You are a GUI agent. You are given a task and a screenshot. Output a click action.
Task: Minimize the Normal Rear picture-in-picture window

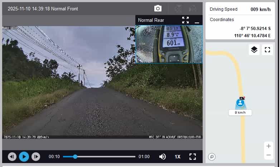coord(197,21)
